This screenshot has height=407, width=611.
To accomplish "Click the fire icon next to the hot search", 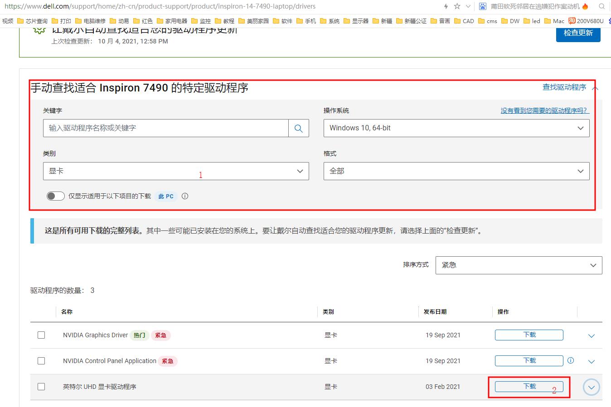I will (x=584, y=6).
